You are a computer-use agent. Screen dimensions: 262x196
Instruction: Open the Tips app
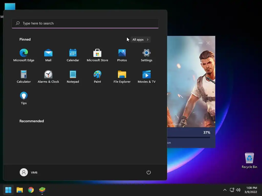(24, 98)
